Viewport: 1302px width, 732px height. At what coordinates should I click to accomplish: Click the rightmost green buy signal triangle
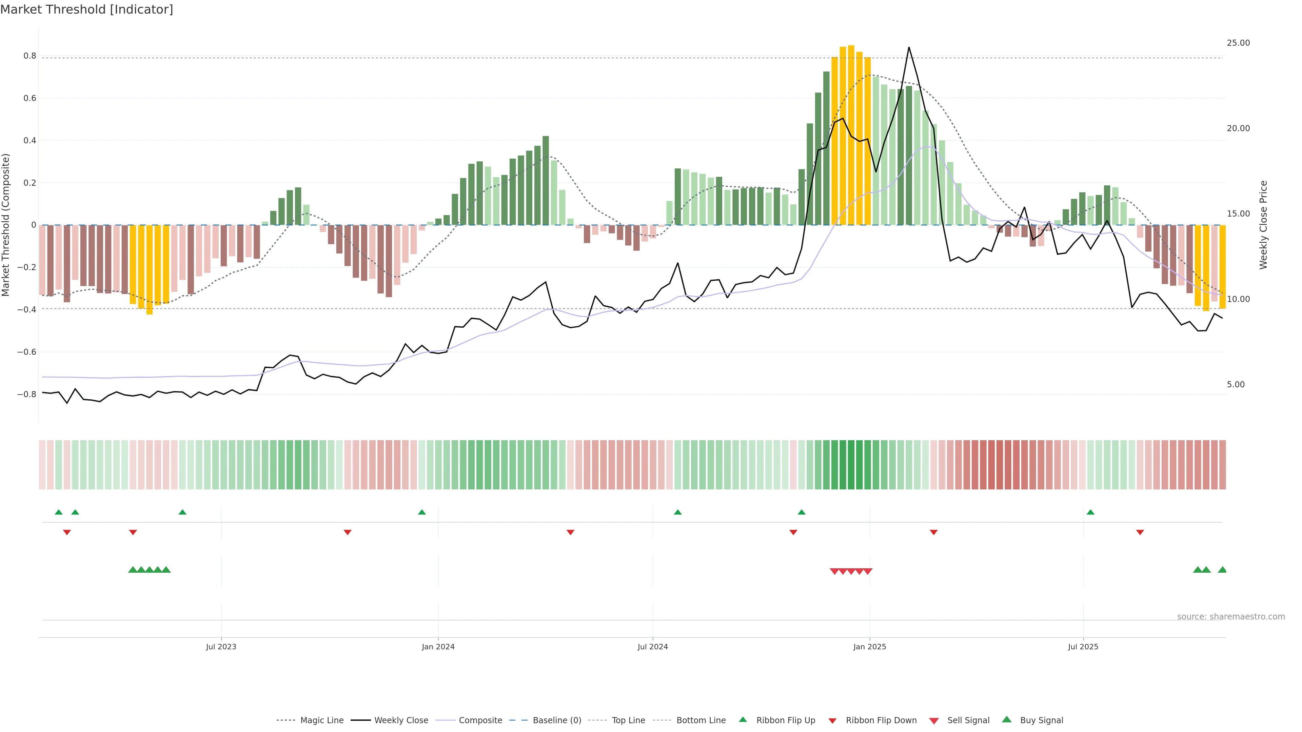1222,570
